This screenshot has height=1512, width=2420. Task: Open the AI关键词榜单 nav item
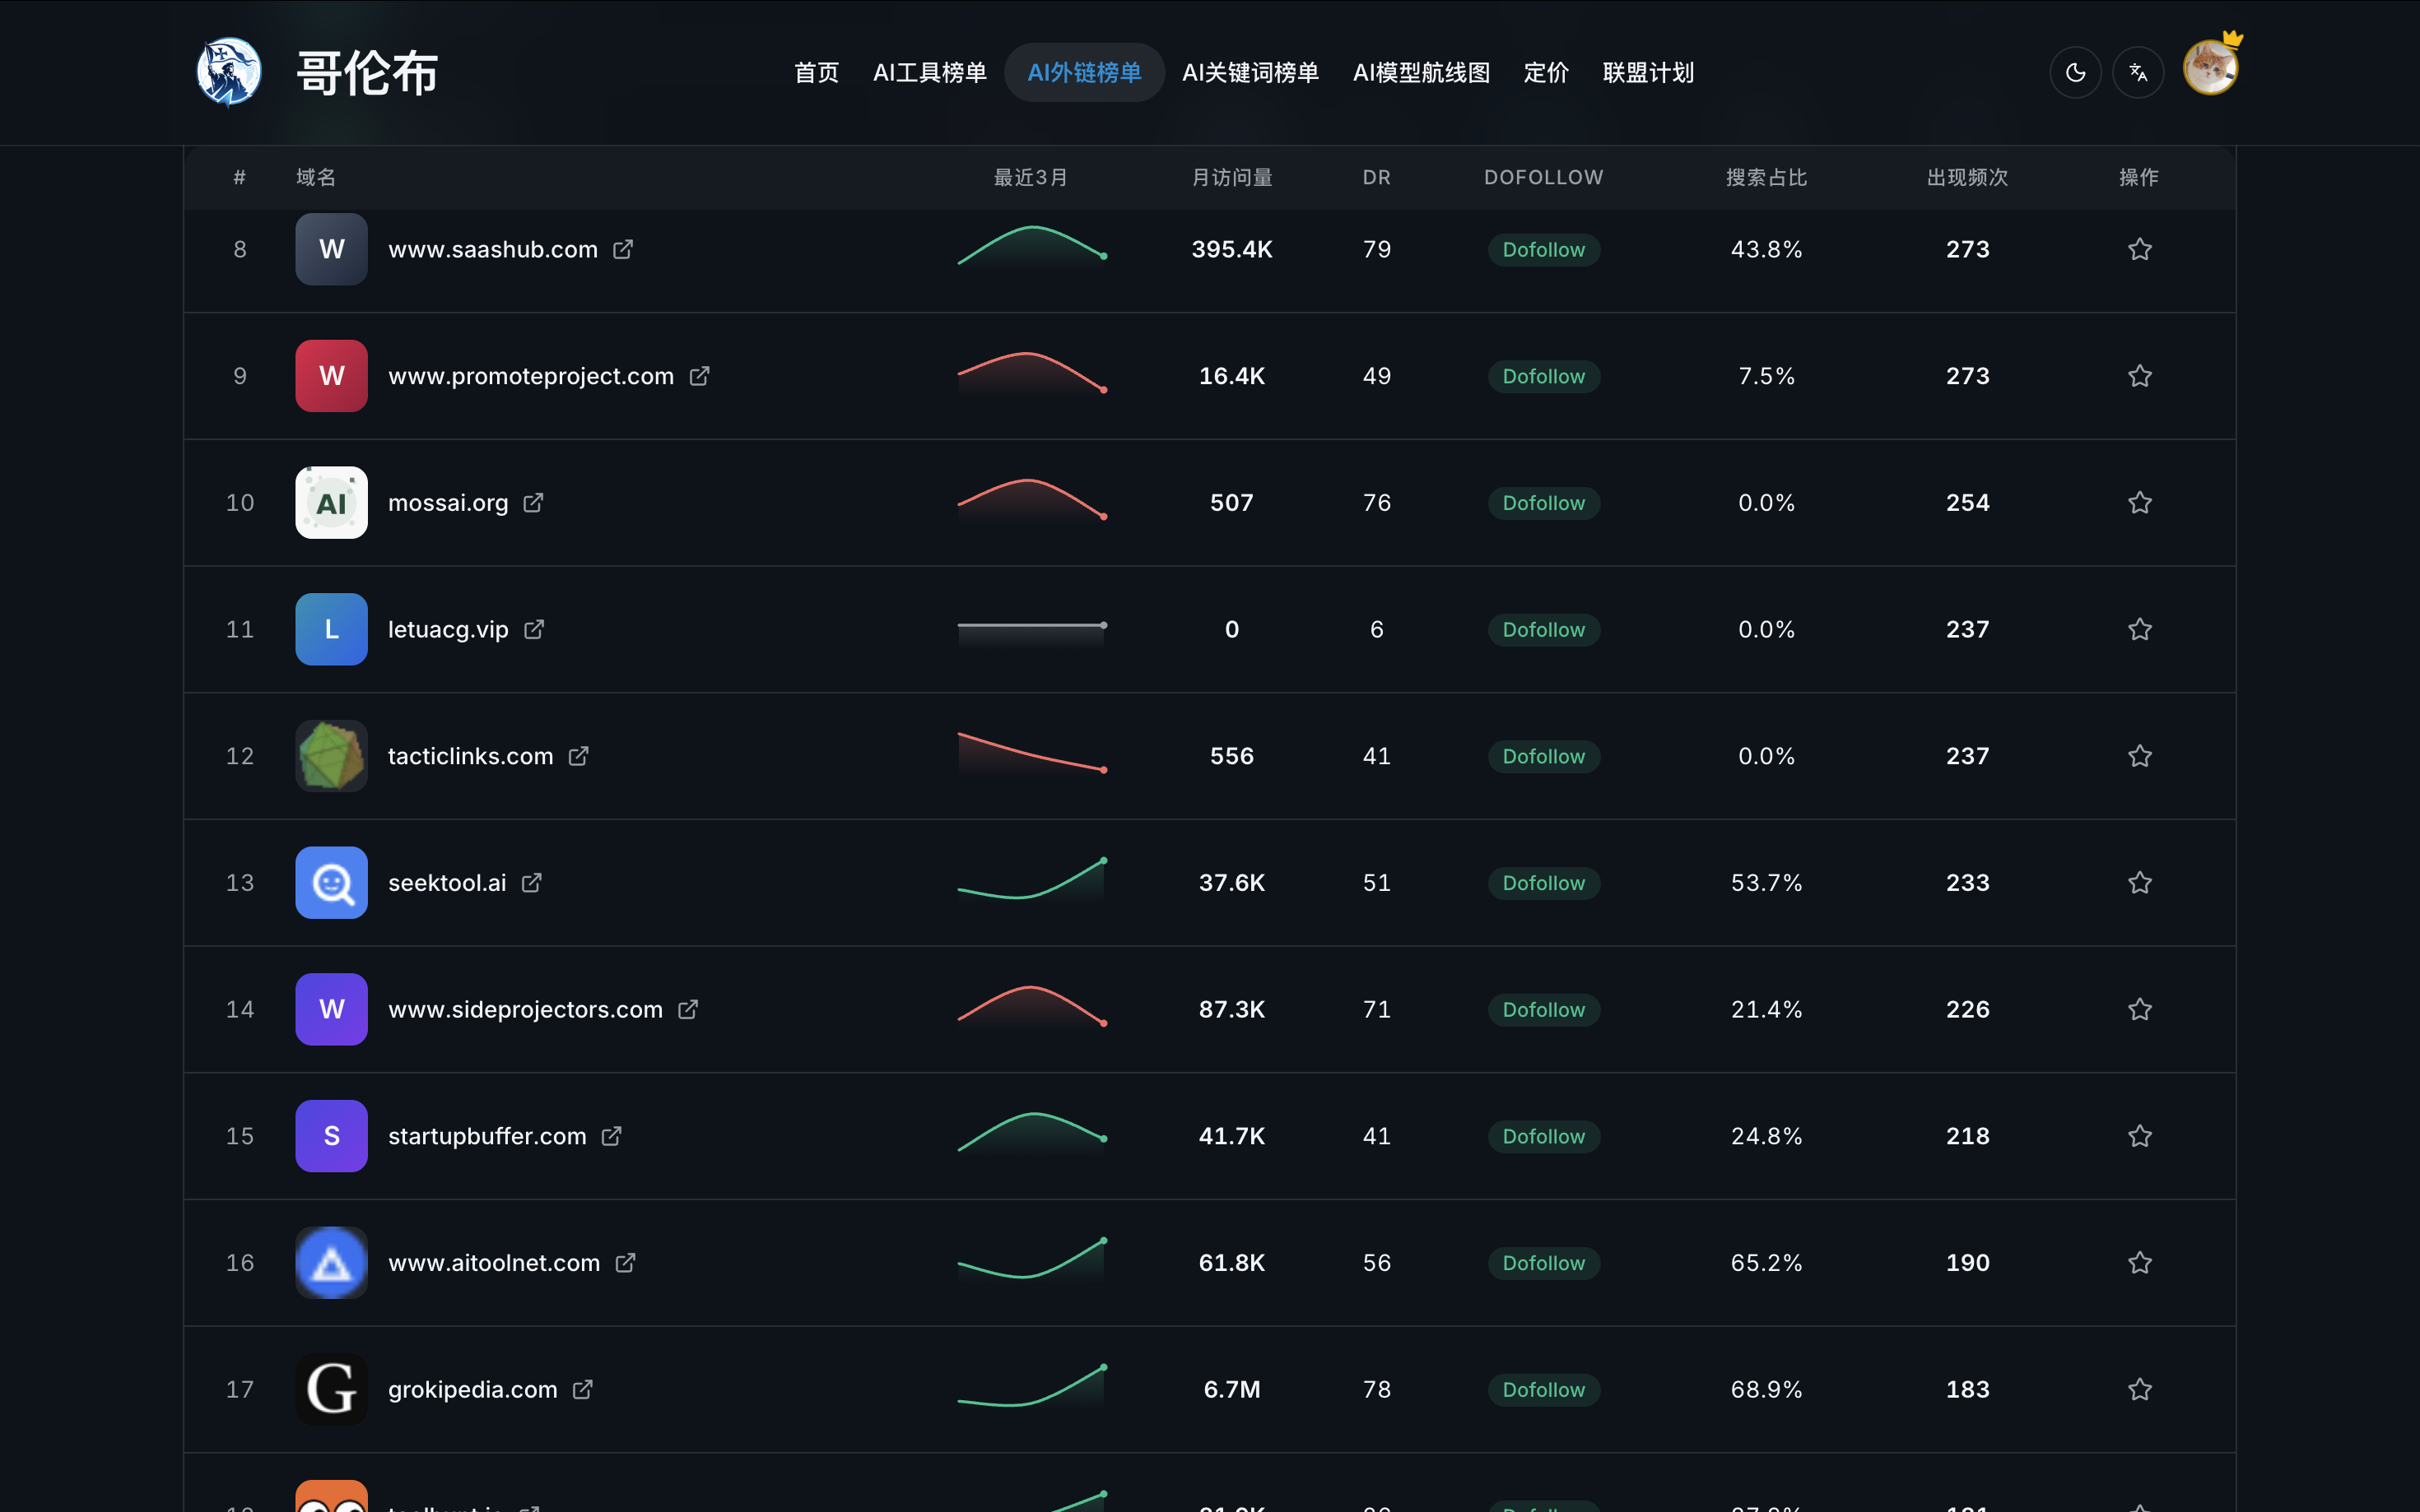tap(1250, 72)
